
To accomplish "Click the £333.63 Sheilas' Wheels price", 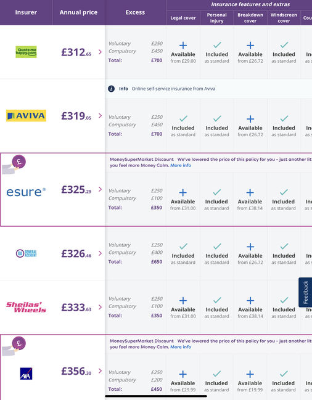I will 76,308.
